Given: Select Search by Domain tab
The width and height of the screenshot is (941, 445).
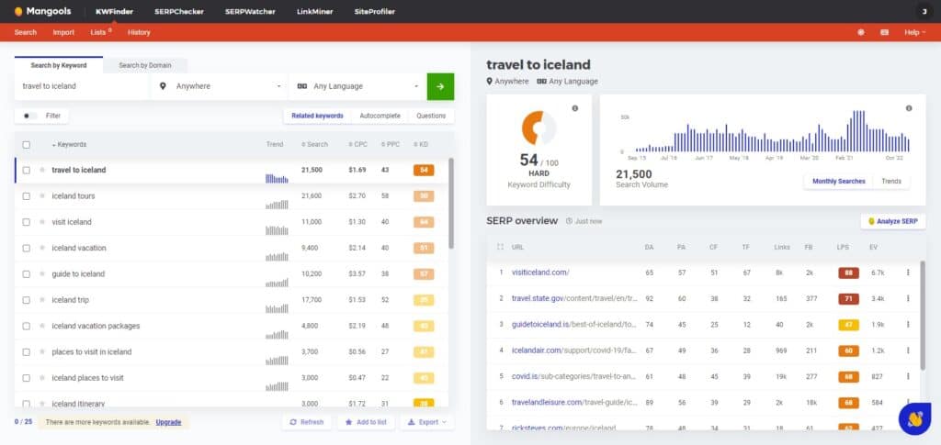Looking at the screenshot, I should tap(144, 65).
